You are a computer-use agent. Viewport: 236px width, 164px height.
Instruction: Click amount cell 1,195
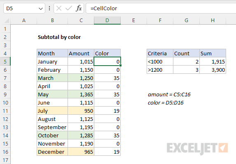pyautogui.click(x=81, y=128)
